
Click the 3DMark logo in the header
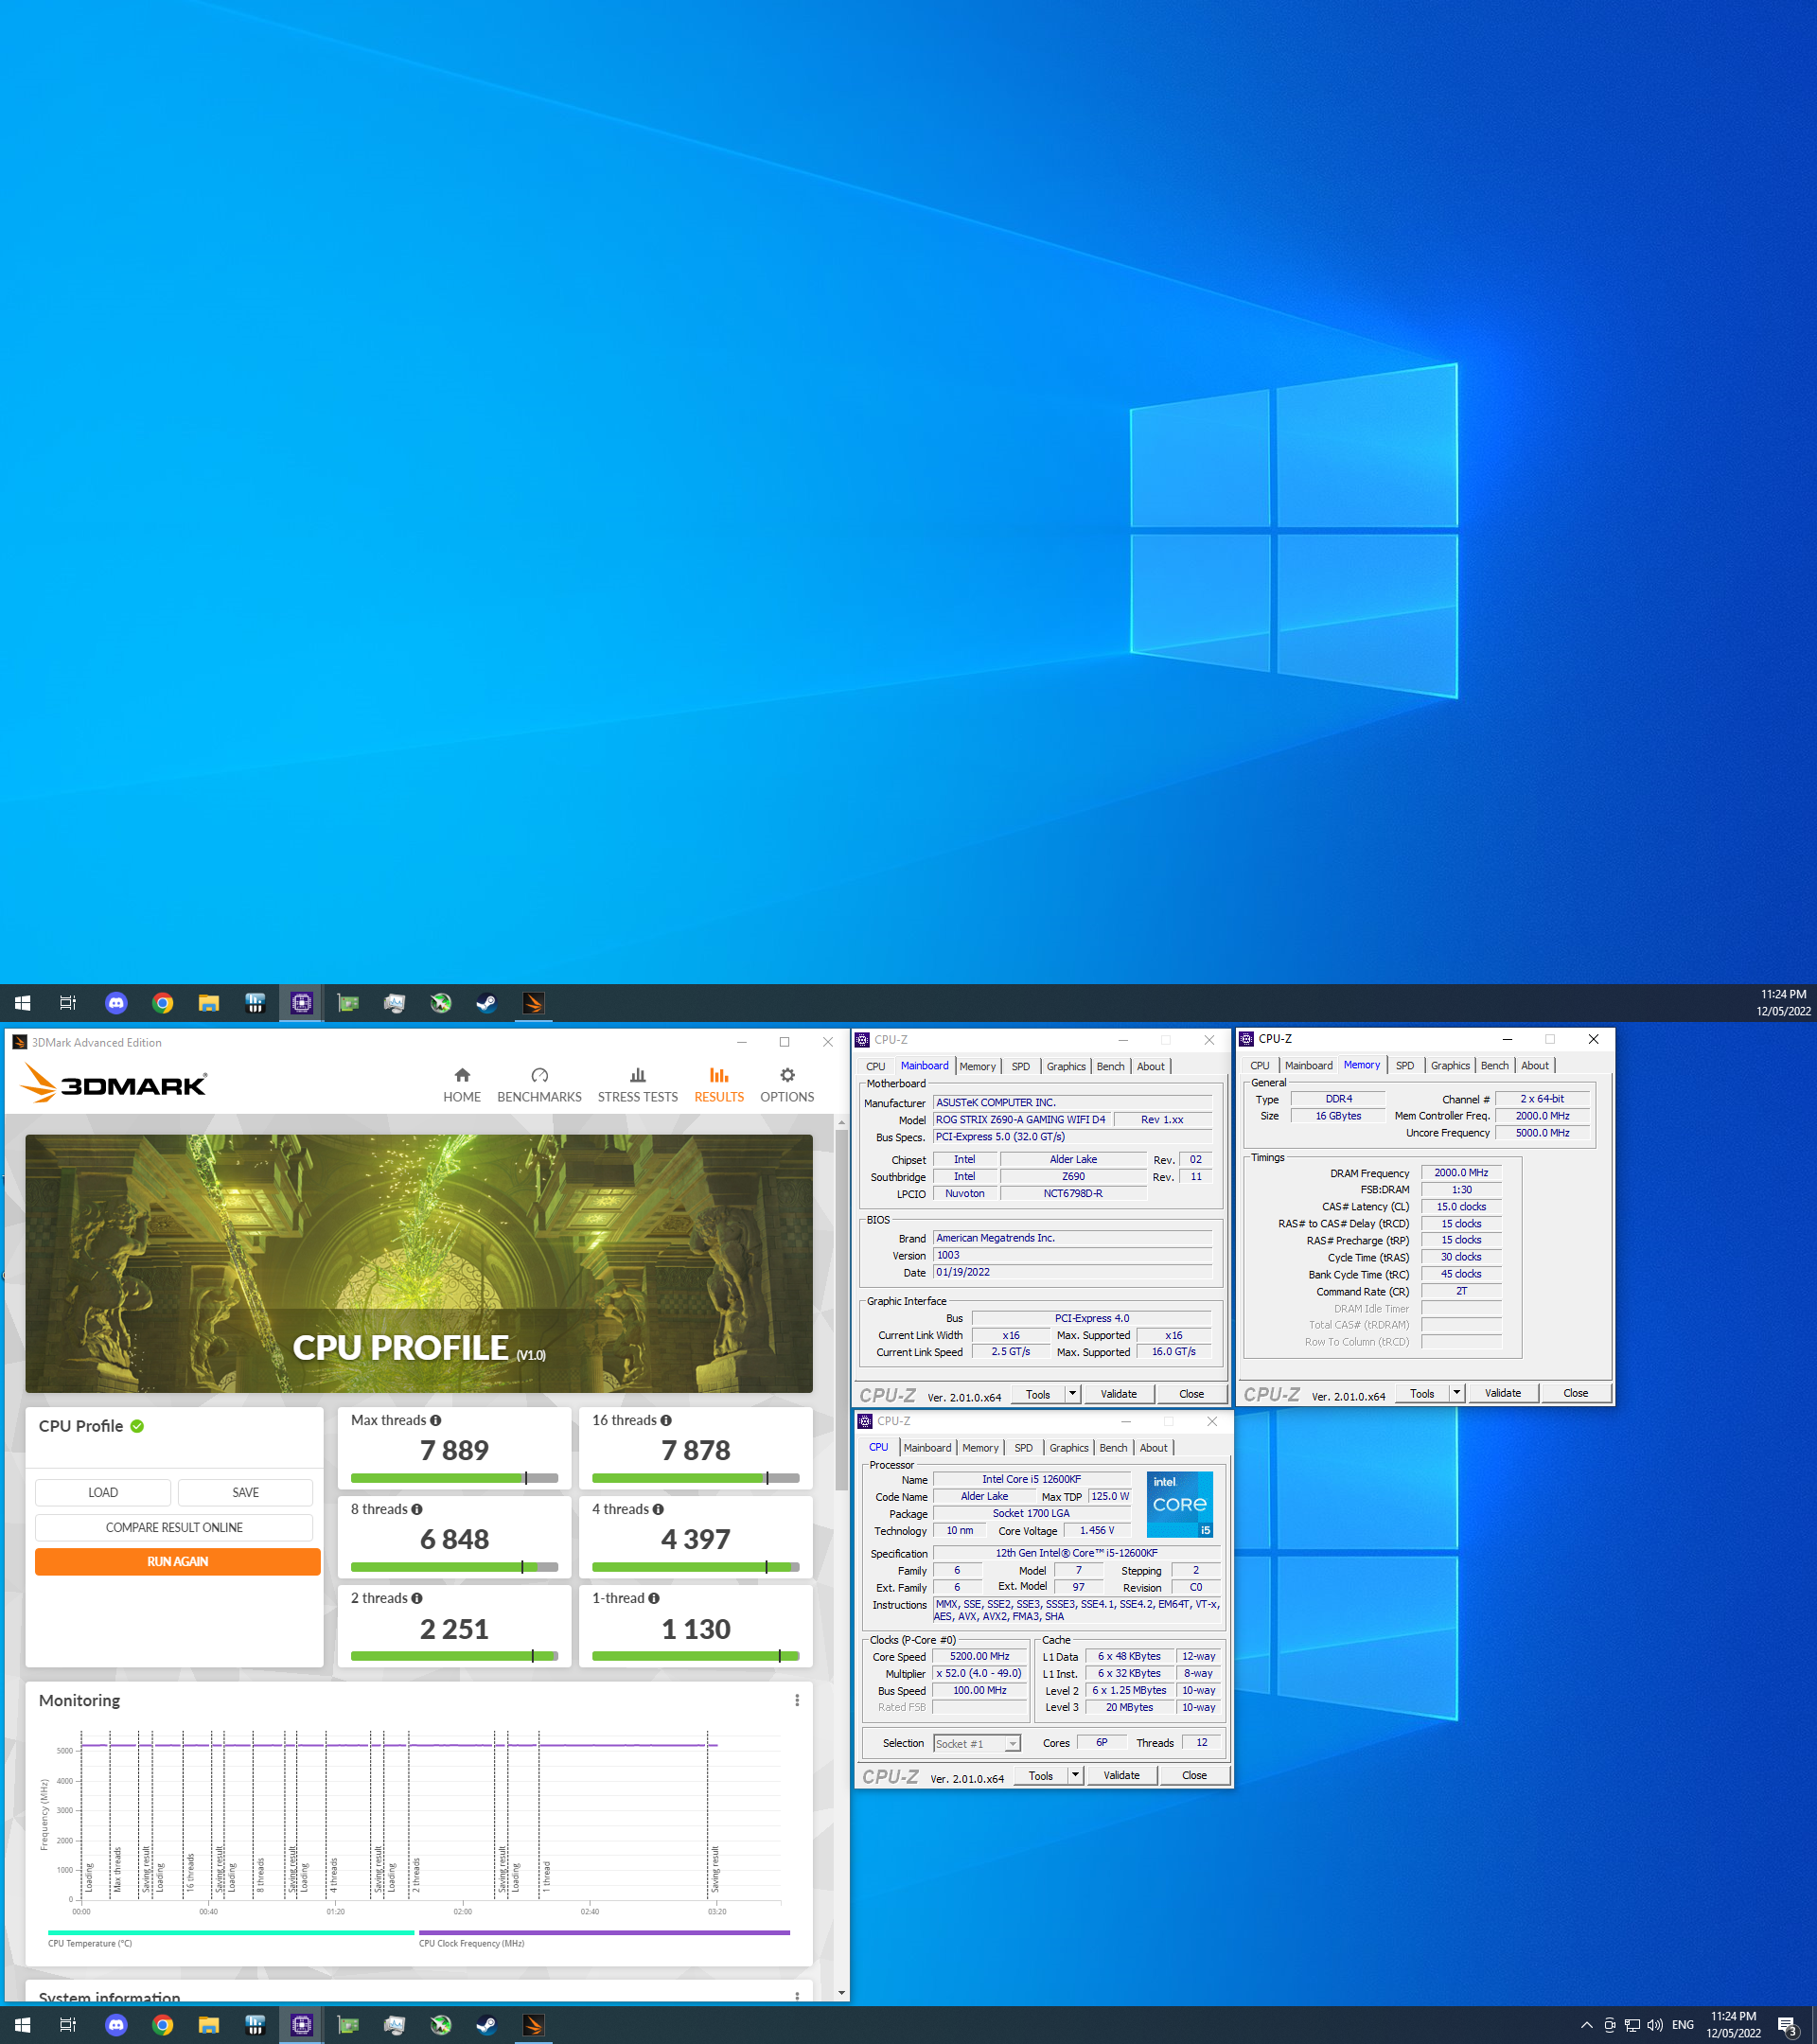tap(113, 1084)
